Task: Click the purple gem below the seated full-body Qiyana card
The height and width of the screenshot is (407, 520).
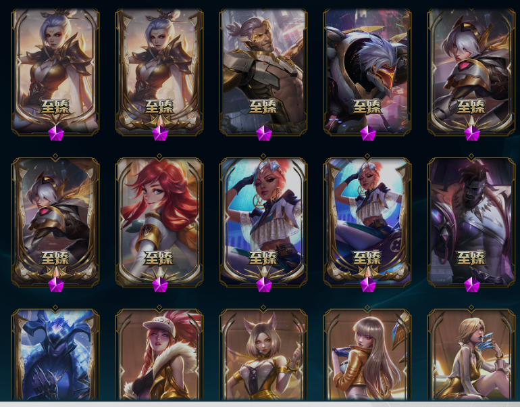Action: tap(368, 285)
